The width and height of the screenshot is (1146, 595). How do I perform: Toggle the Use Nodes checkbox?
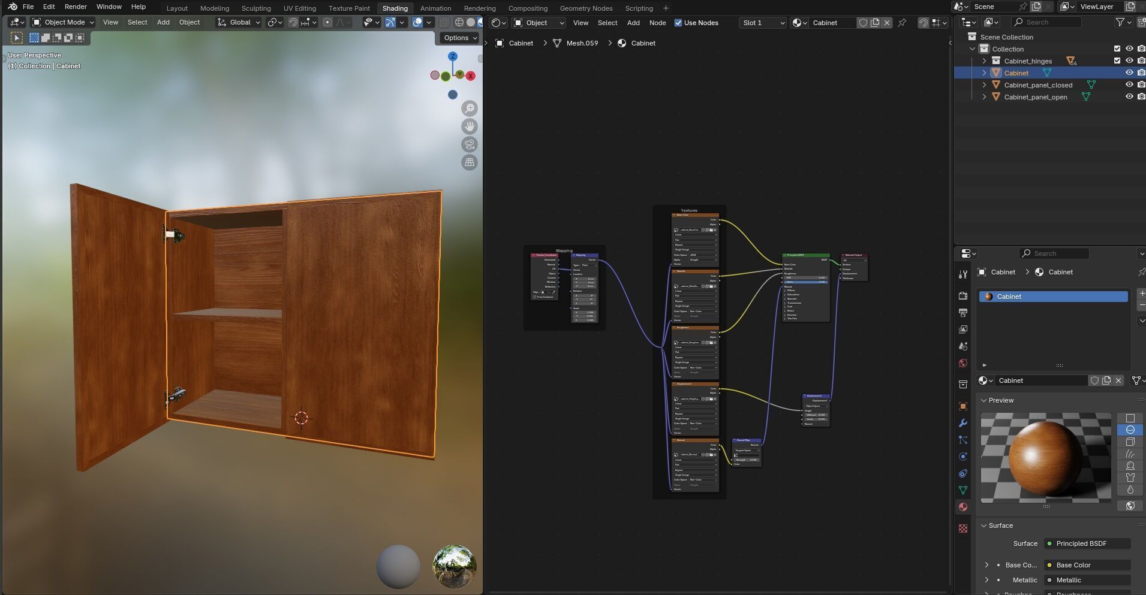[x=678, y=23]
